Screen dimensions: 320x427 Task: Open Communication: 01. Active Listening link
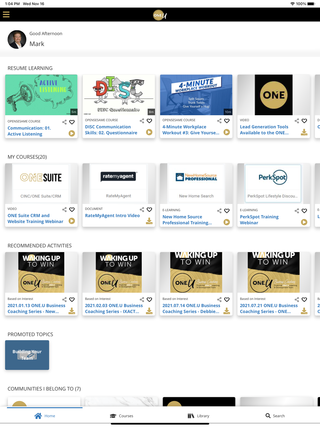(29, 131)
